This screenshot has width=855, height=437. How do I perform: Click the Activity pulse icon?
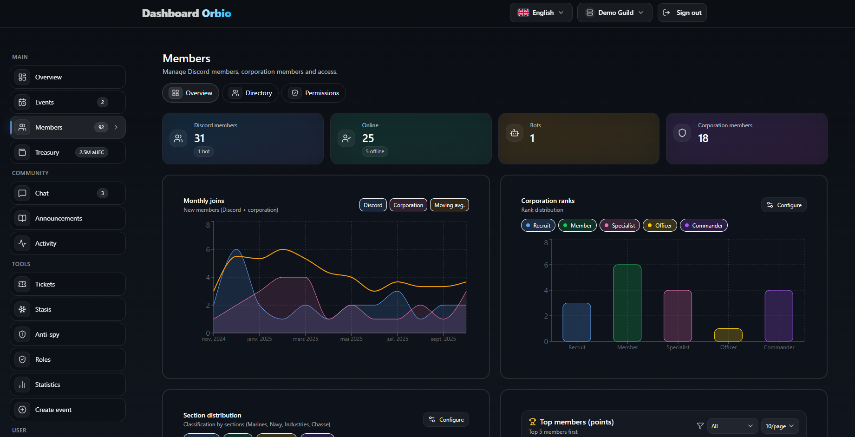tap(22, 243)
